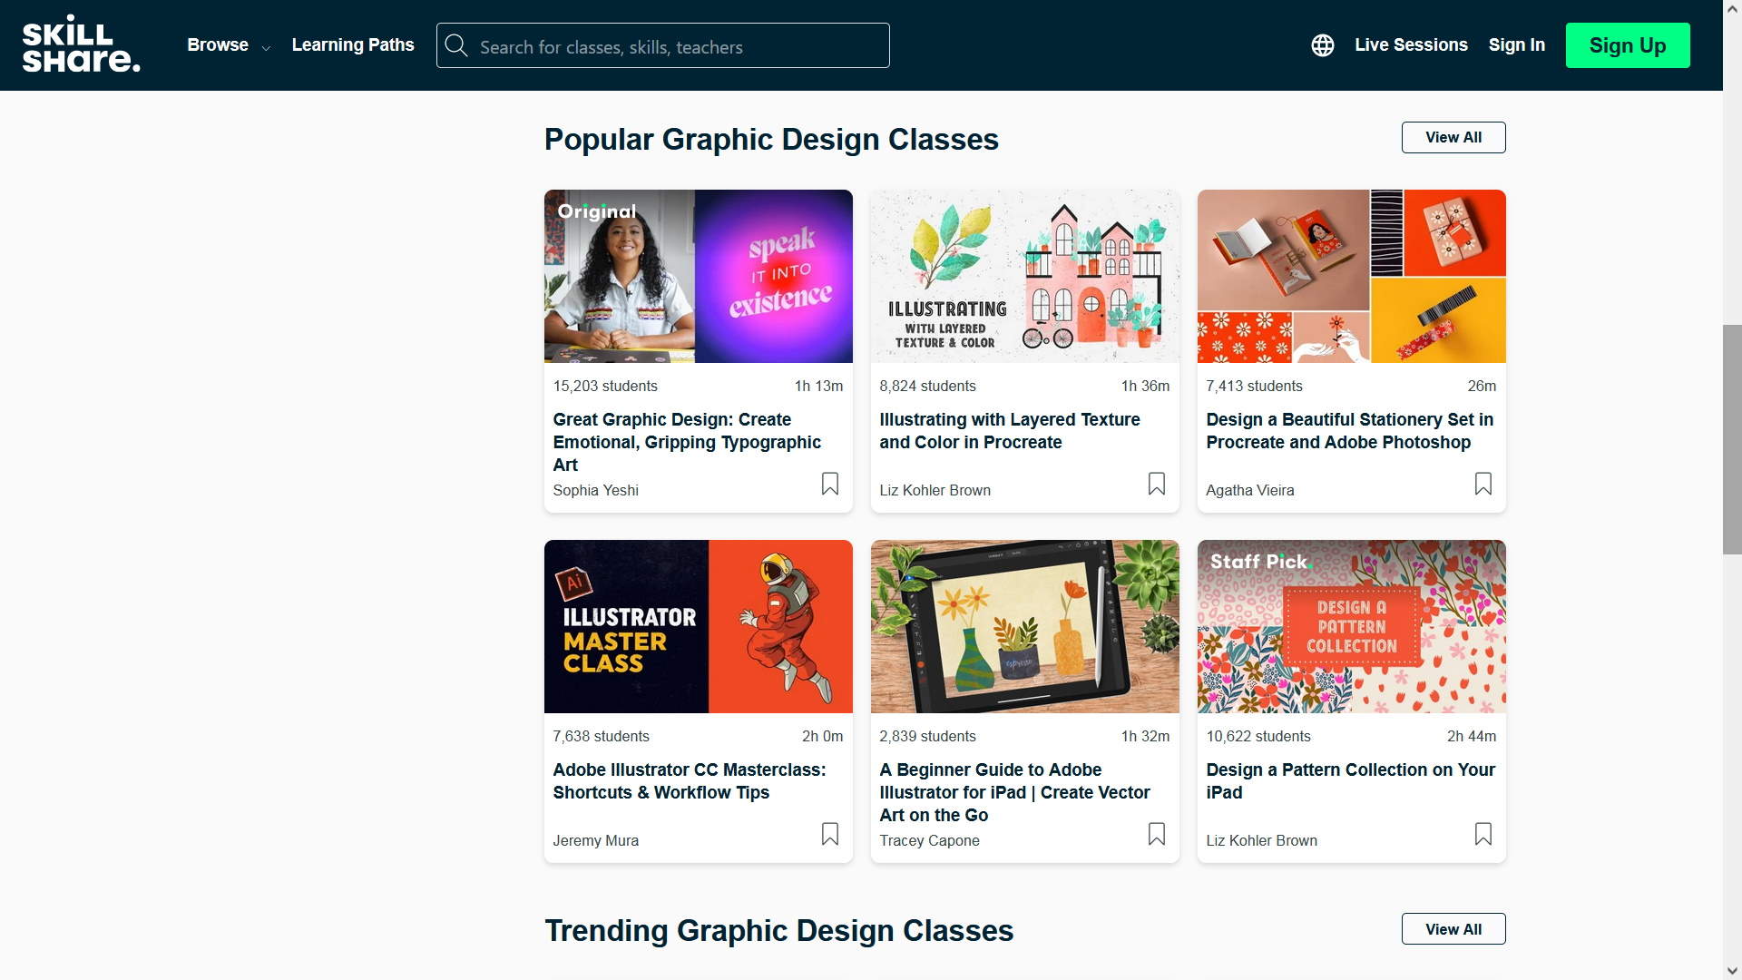Open Learning Paths in the navigation

353,45
